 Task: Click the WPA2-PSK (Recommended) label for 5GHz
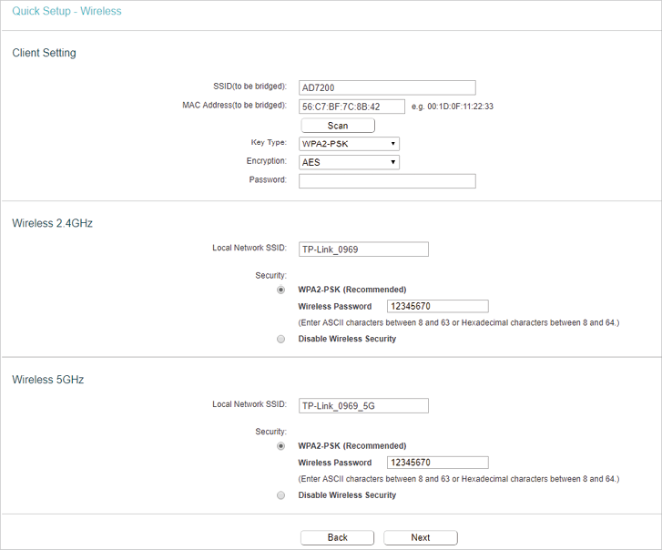coord(352,446)
